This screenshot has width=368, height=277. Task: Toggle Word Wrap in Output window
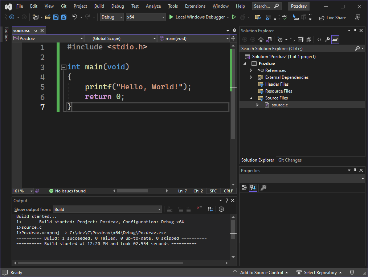(210, 209)
